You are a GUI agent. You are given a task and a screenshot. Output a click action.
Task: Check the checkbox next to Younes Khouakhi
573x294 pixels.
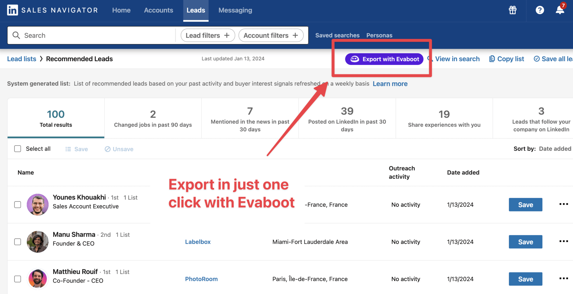pyautogui.click(x=17, y=204)
